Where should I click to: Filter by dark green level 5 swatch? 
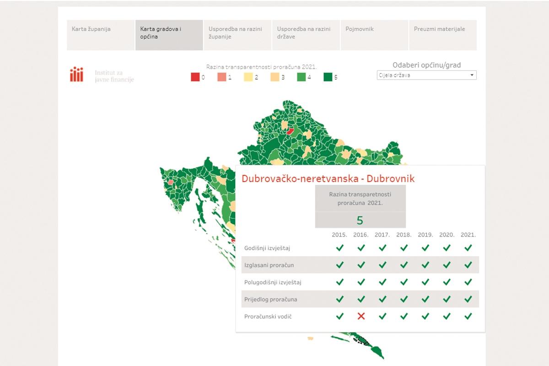pyautogui.click(x=328, y=77)
